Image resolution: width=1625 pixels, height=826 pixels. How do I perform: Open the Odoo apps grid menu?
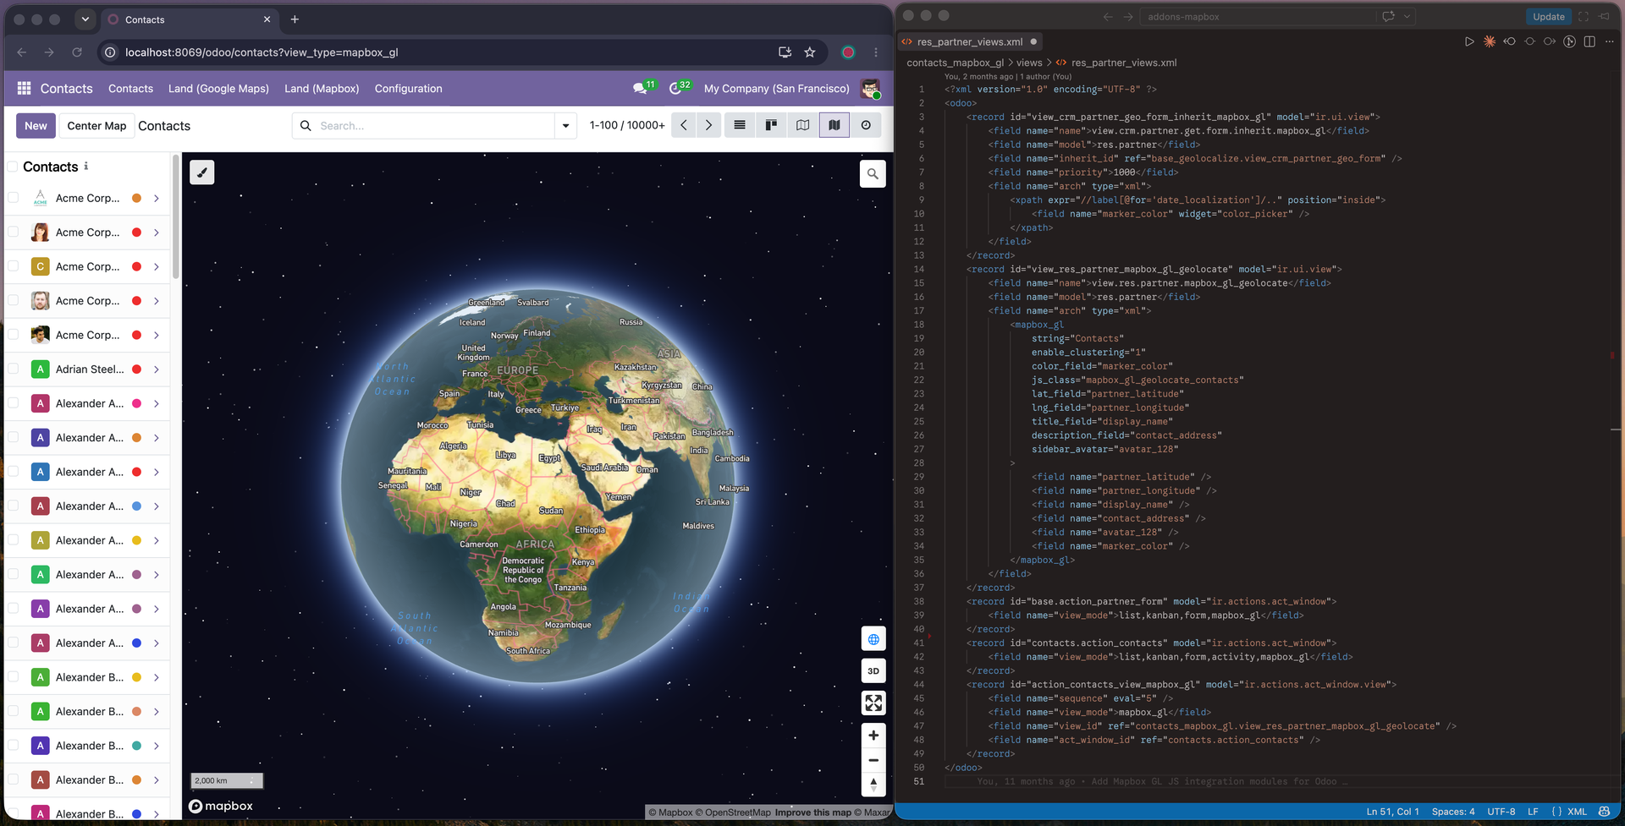pyautogui.click(x=24, y=88)
